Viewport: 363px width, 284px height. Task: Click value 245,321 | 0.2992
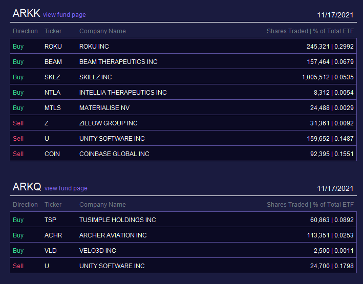pos(330,47)
